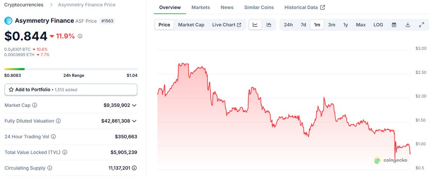This screenshot has width=435, height=178.
Task: Open the Markets tab
Action: (201, 7)
